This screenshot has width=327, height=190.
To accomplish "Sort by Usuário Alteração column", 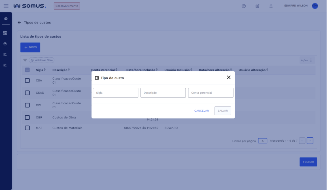I will coord(253,70).
